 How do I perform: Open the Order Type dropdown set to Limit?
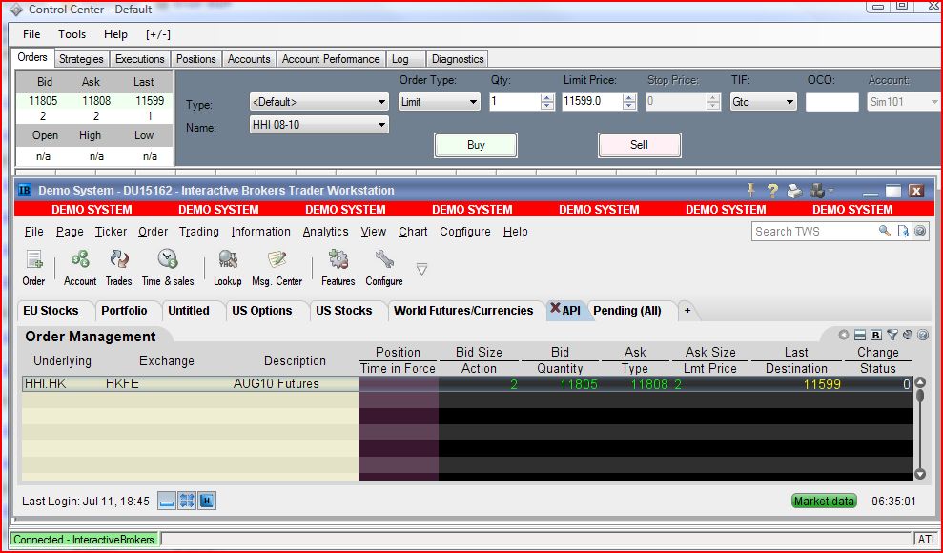[439, 102]
